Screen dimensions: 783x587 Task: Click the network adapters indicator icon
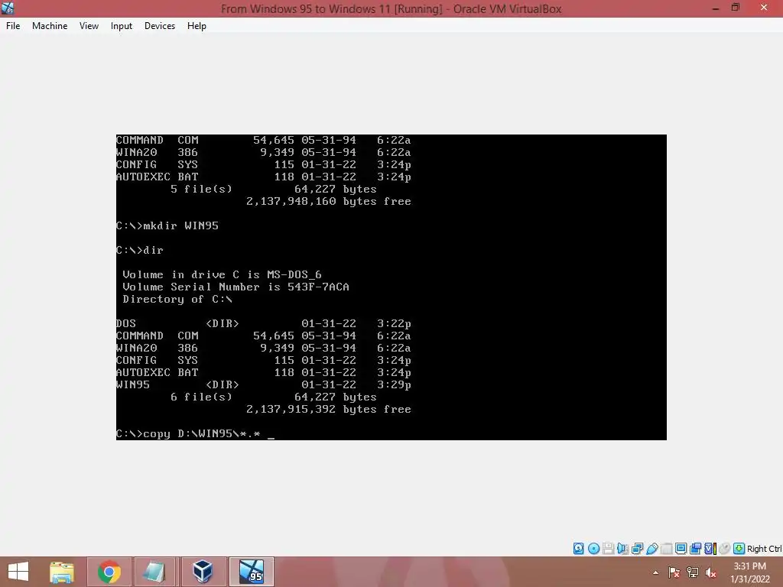point(637,549)
